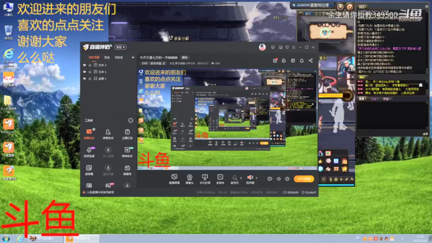Open 斗鱼直播伴侣使用教程 link
This screenshot has width=432, height=243.
pyautogui.click(x=100, y=192)
